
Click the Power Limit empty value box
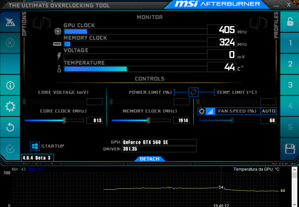coord(181,102)
